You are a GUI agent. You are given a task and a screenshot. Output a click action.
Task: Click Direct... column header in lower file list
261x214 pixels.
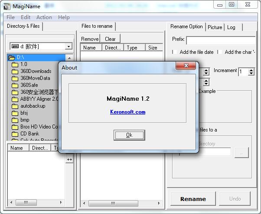point(40,148)
